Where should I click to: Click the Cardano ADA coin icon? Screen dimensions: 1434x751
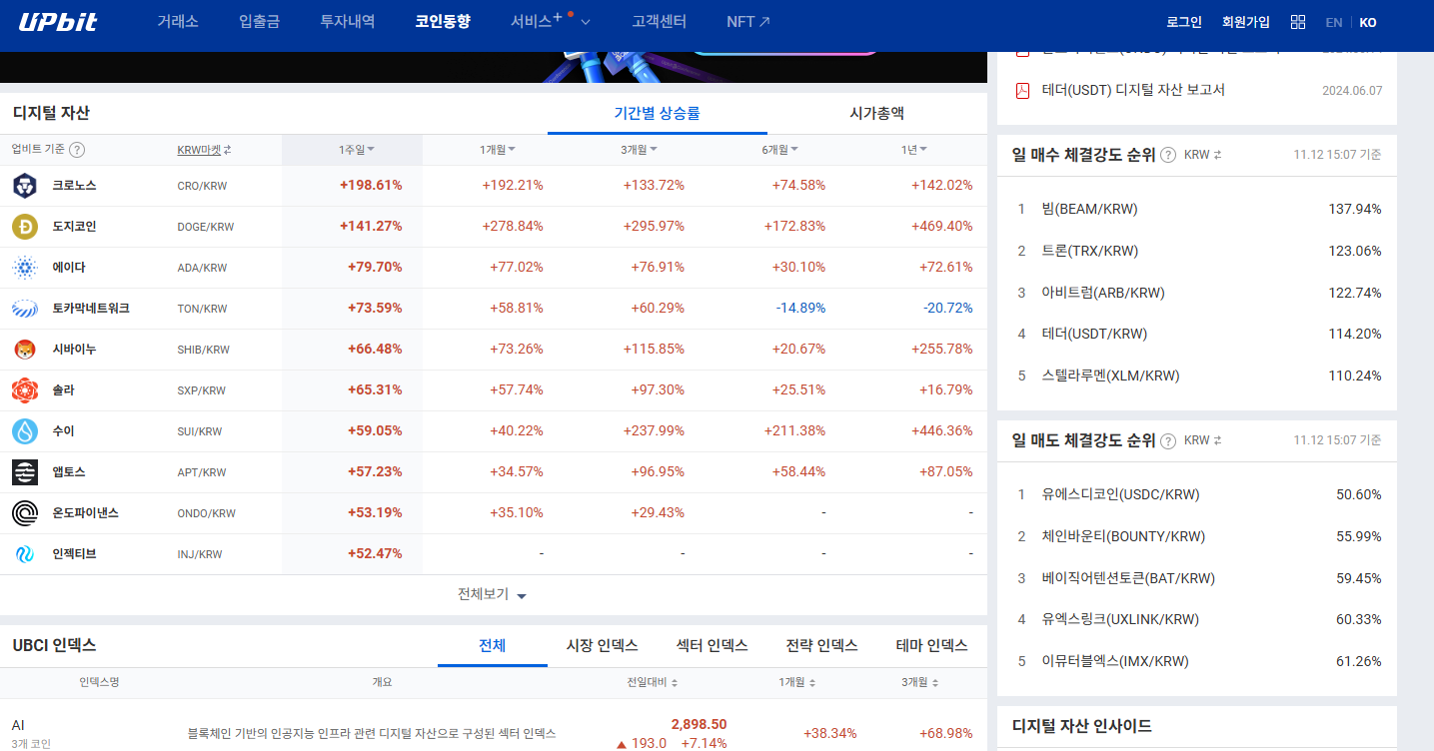(25, 268)
